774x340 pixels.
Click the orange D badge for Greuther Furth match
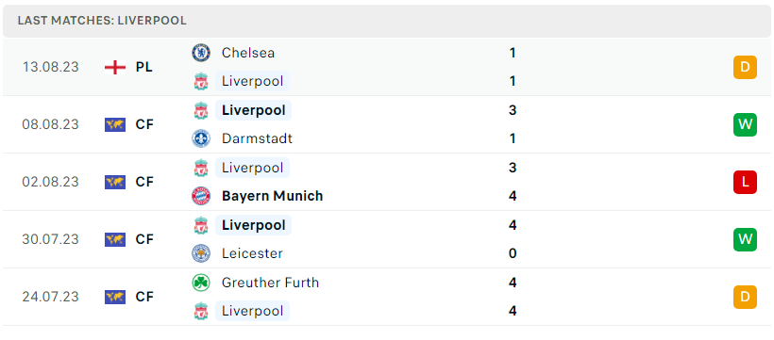745,297
